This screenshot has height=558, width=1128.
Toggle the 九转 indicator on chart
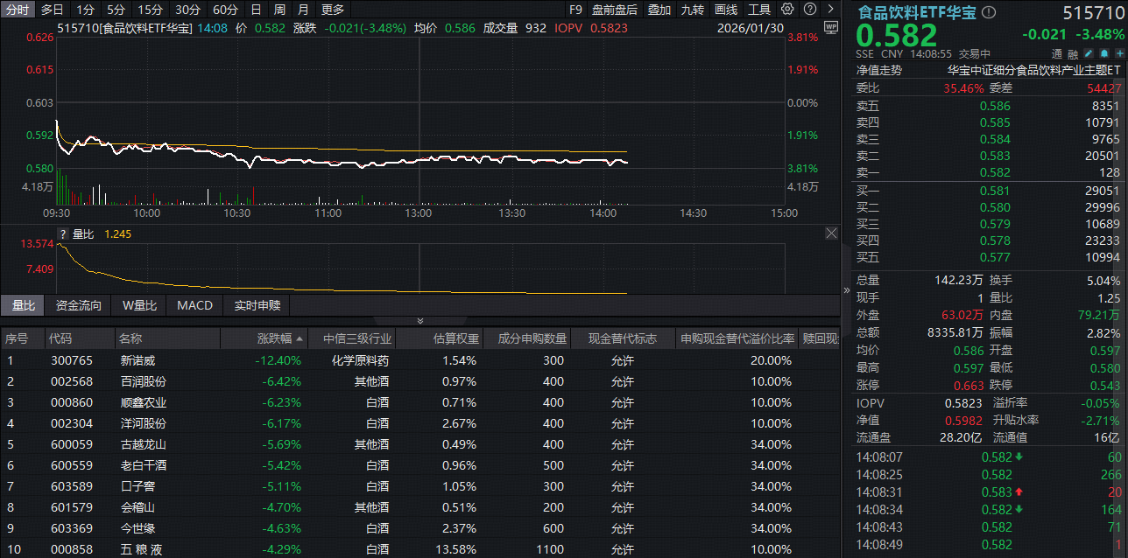[x=692, y=10]
